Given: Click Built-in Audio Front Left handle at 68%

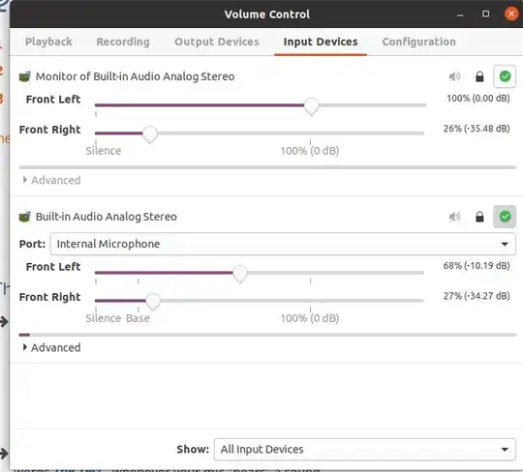Looking at the screenshot, I should click(240, 274).
